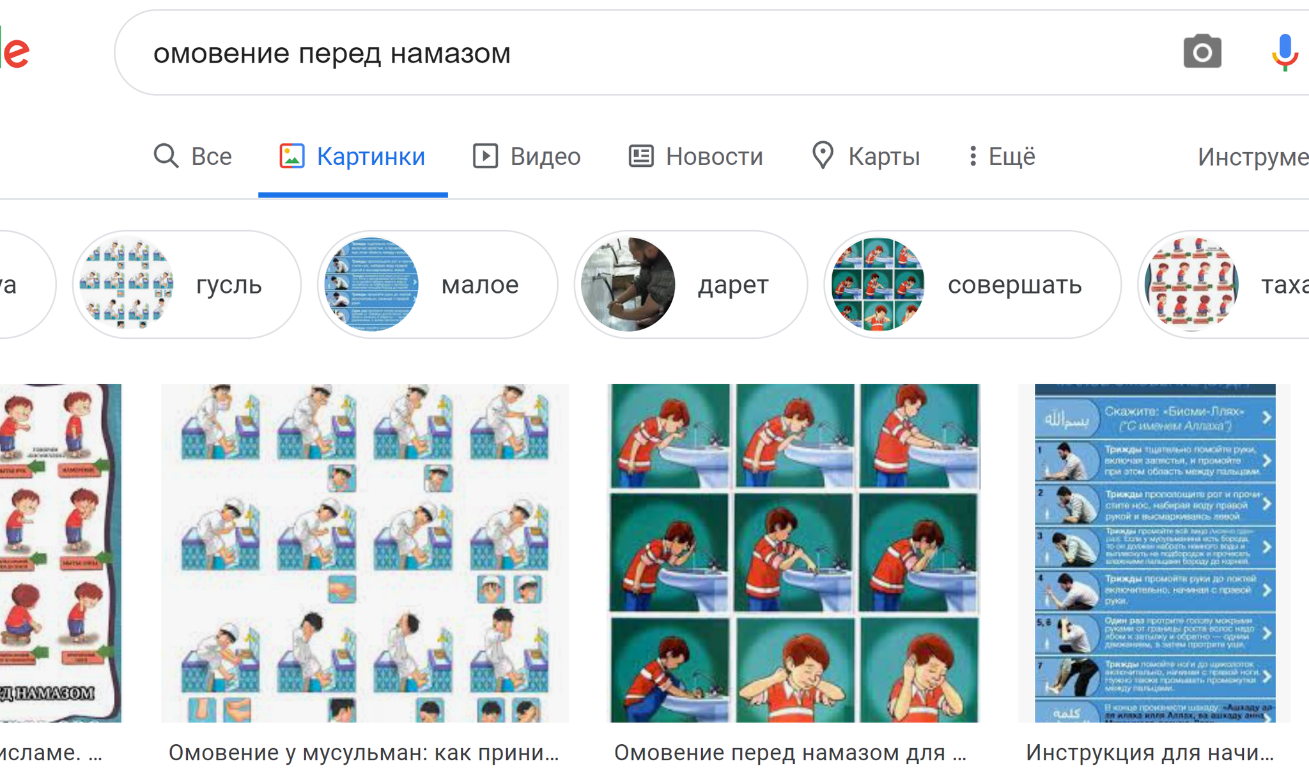Open the green grid image of boy washing
This screenshot has width=1309, height=771.
[793, 553]
